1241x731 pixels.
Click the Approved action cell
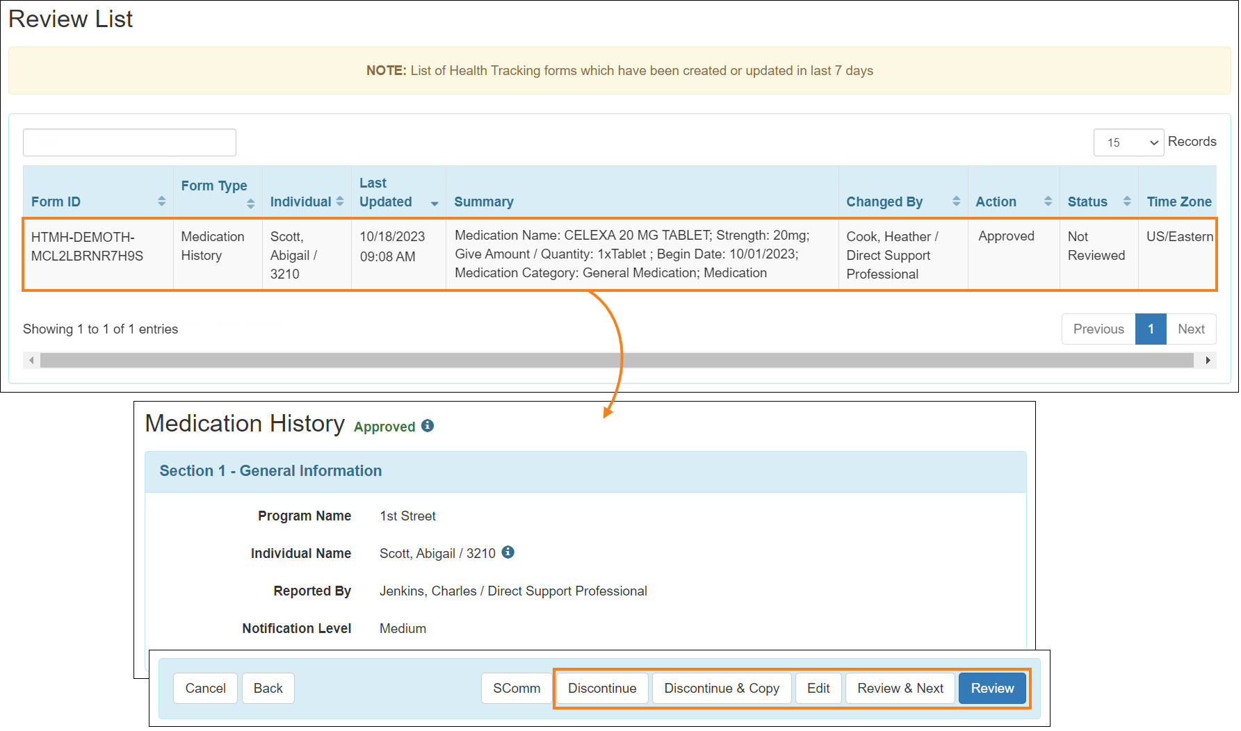click(1014, 254)
